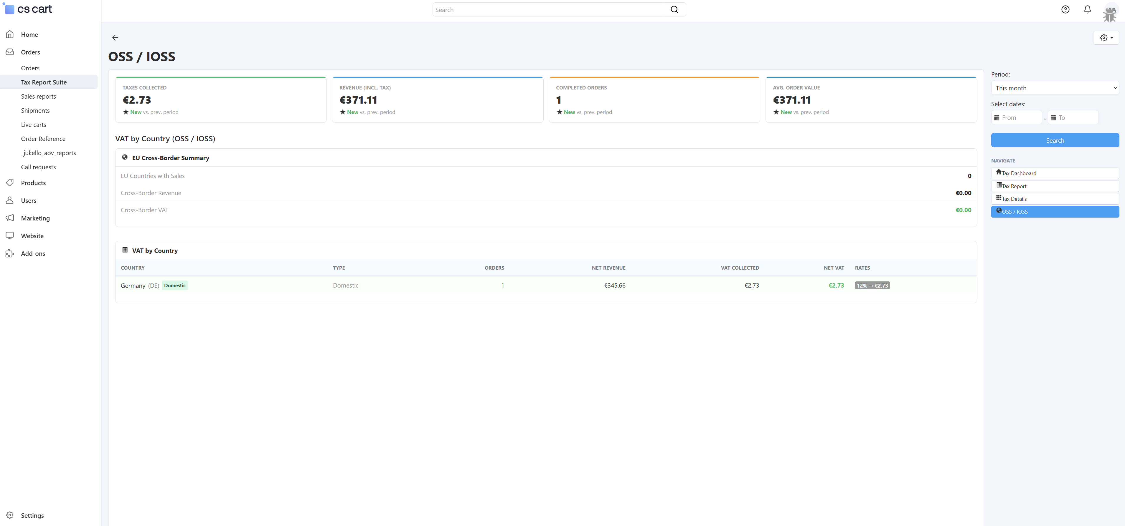Click the search magnifier icon
Image resolution: width=1125 pixels, height=526 pixels.
tap(674, 10)
